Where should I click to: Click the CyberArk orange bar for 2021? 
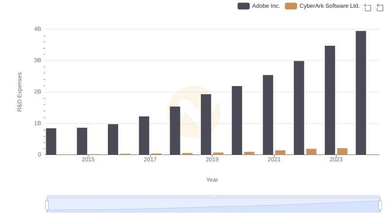pyautogui.click(x=280, y=153)
